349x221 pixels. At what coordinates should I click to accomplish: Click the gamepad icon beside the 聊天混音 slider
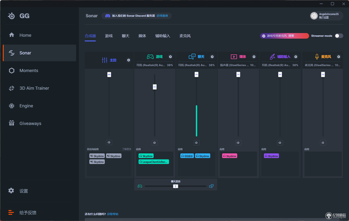tap(140, 186)
